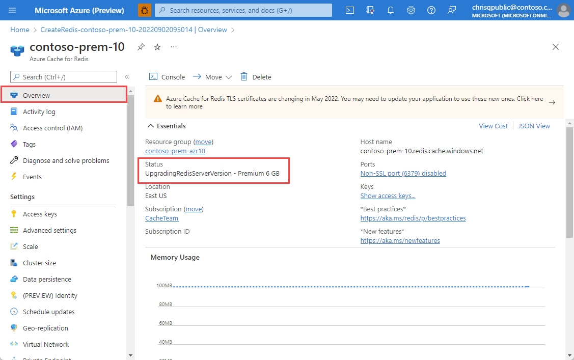The image size is (574, 360).
Task: Click the JSON View link
Action: click(x=534, y=126)
